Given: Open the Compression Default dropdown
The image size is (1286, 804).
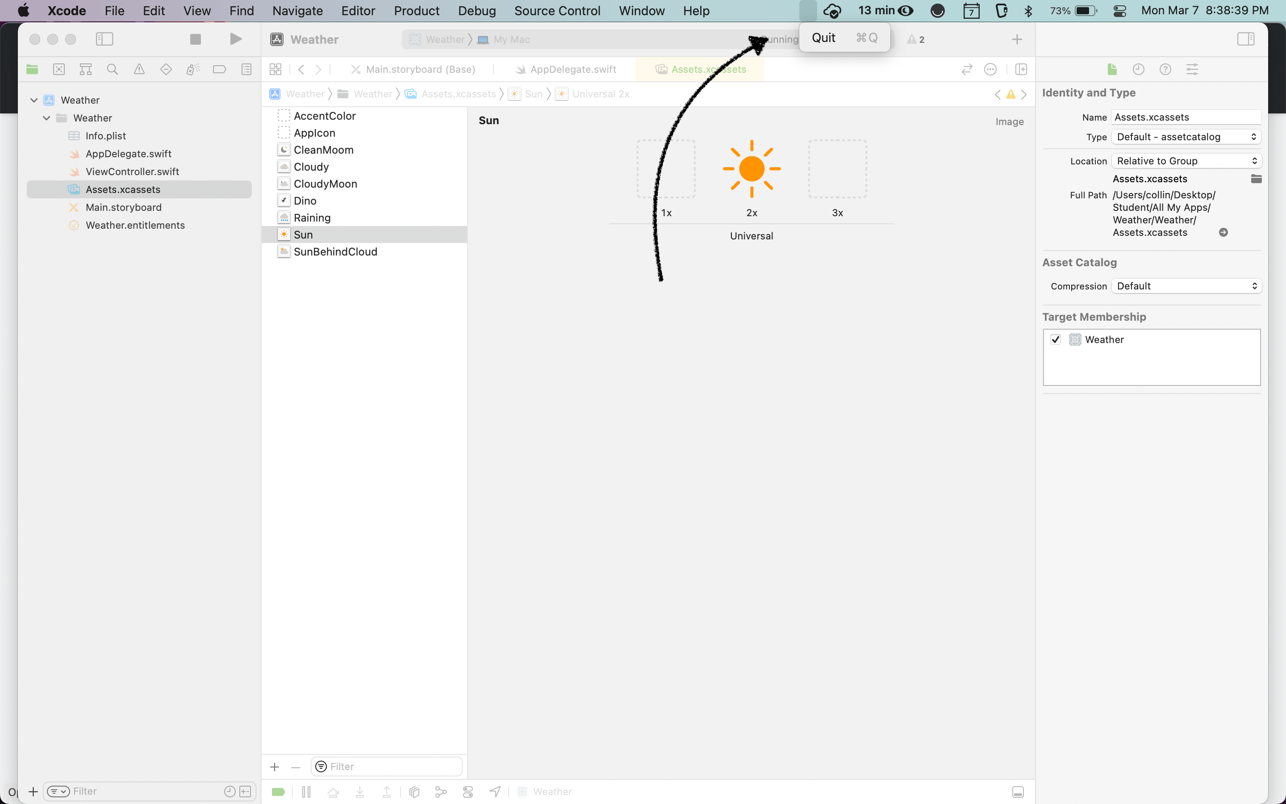Looking at the screenshot, I should pyautogui.click(x=1186, y=286).
